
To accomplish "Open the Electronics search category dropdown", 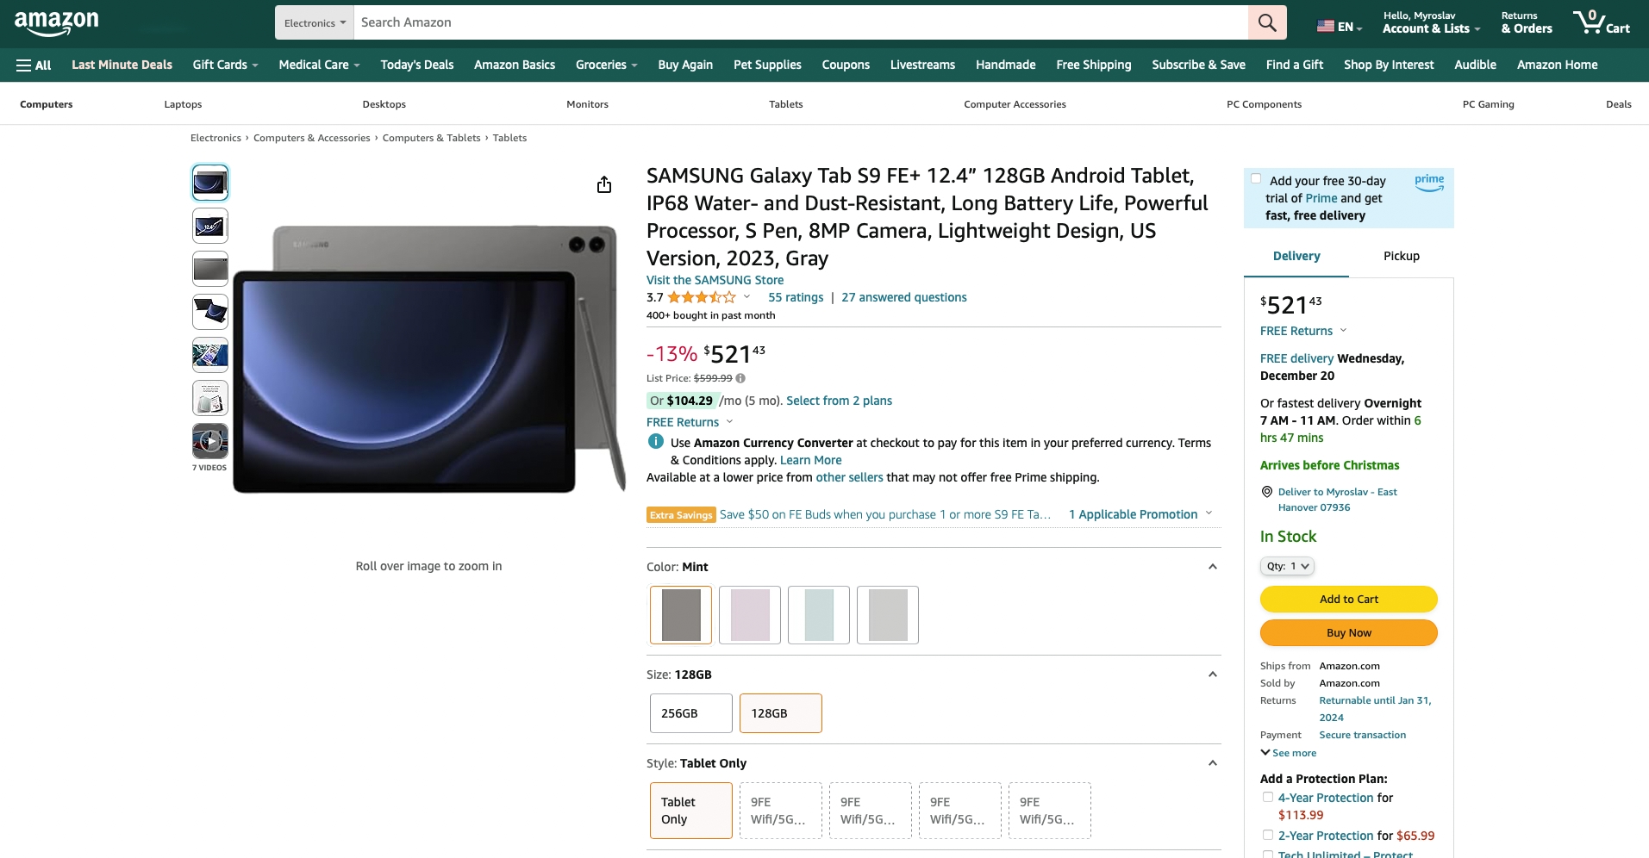I will click(315, 23).
